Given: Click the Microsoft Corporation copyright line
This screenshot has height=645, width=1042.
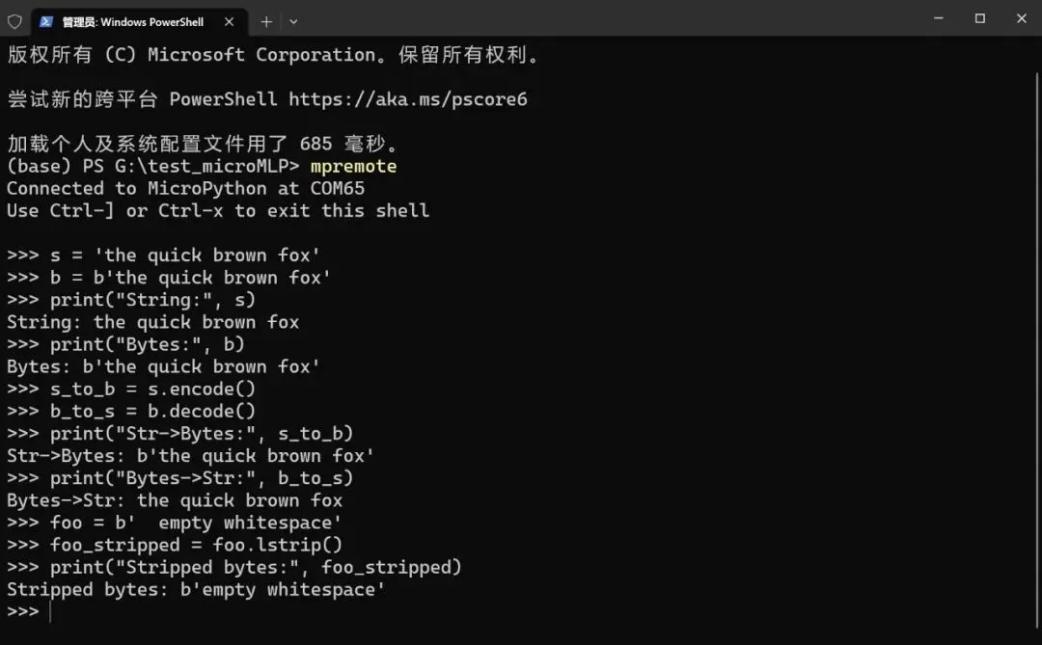Looking at the screenshot, I should tap(272, 54).
